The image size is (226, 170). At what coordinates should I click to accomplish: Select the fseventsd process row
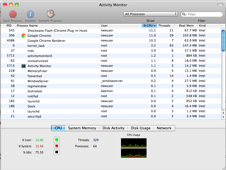[x=111, y=76]
